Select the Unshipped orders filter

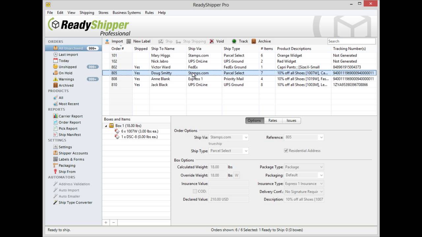pos(68,67)
